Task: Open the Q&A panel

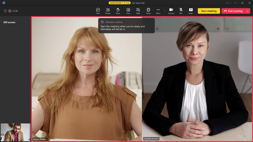Action: tap(138, 11)
